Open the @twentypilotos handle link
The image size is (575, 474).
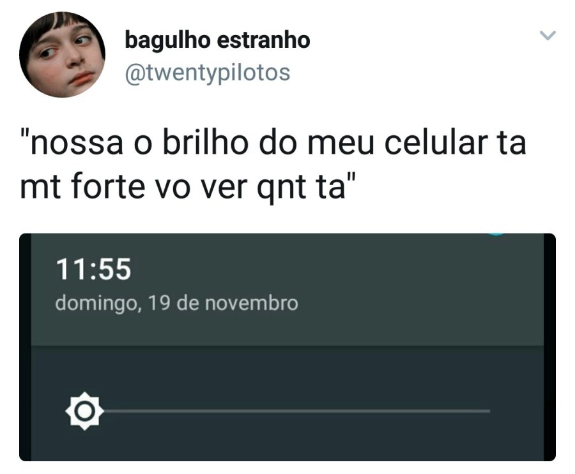[208, 73]
